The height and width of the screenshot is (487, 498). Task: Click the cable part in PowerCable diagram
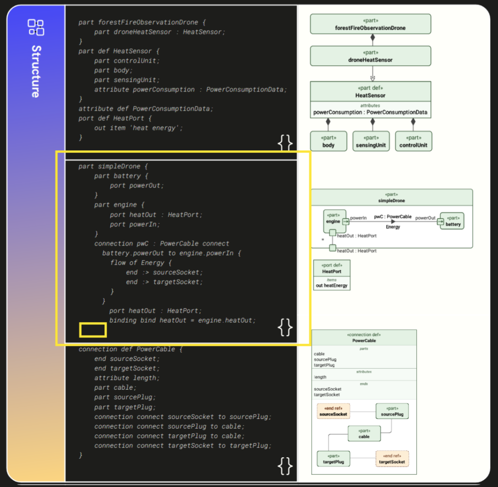[x=364, y=433]
